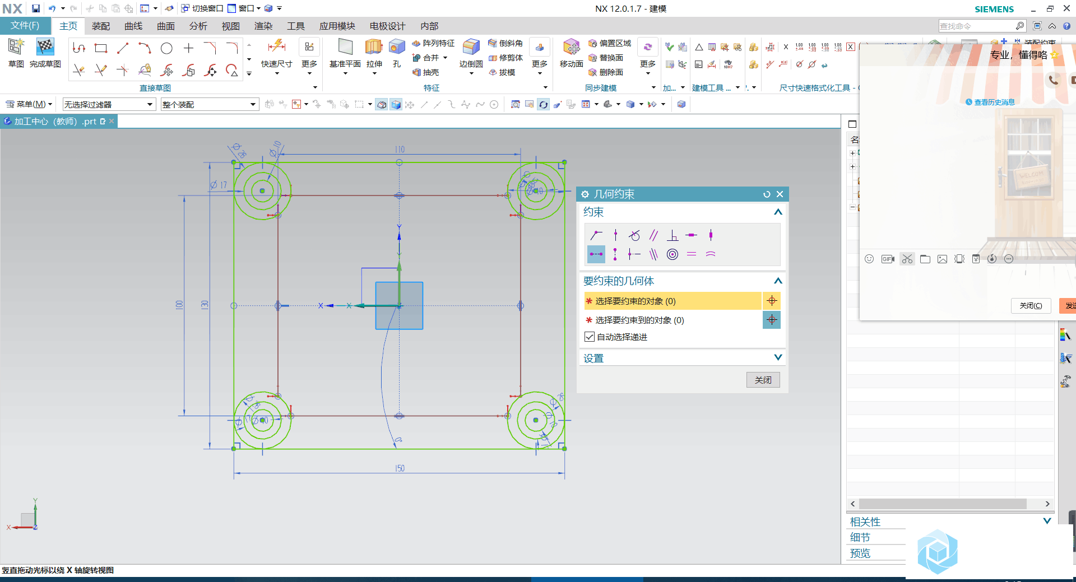
Task: Select the Arc sketch tool
Action: [145, 48]
